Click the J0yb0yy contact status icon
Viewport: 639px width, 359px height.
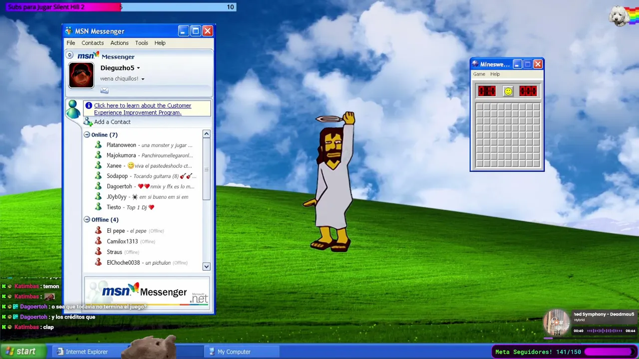click(x=98, y=196)
